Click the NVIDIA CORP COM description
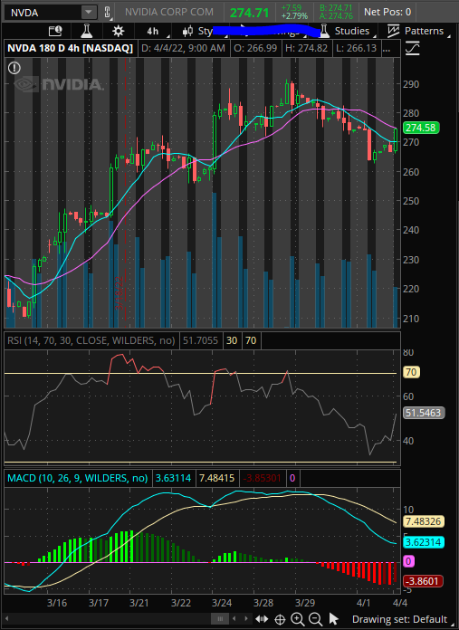Image resolution: width=459 pixels, height=630 pixels. click(169, 12)
